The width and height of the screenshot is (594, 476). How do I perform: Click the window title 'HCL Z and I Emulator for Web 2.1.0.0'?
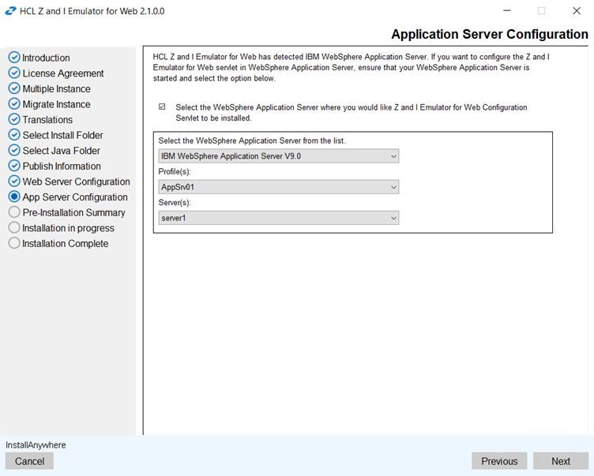pos(92,11)
